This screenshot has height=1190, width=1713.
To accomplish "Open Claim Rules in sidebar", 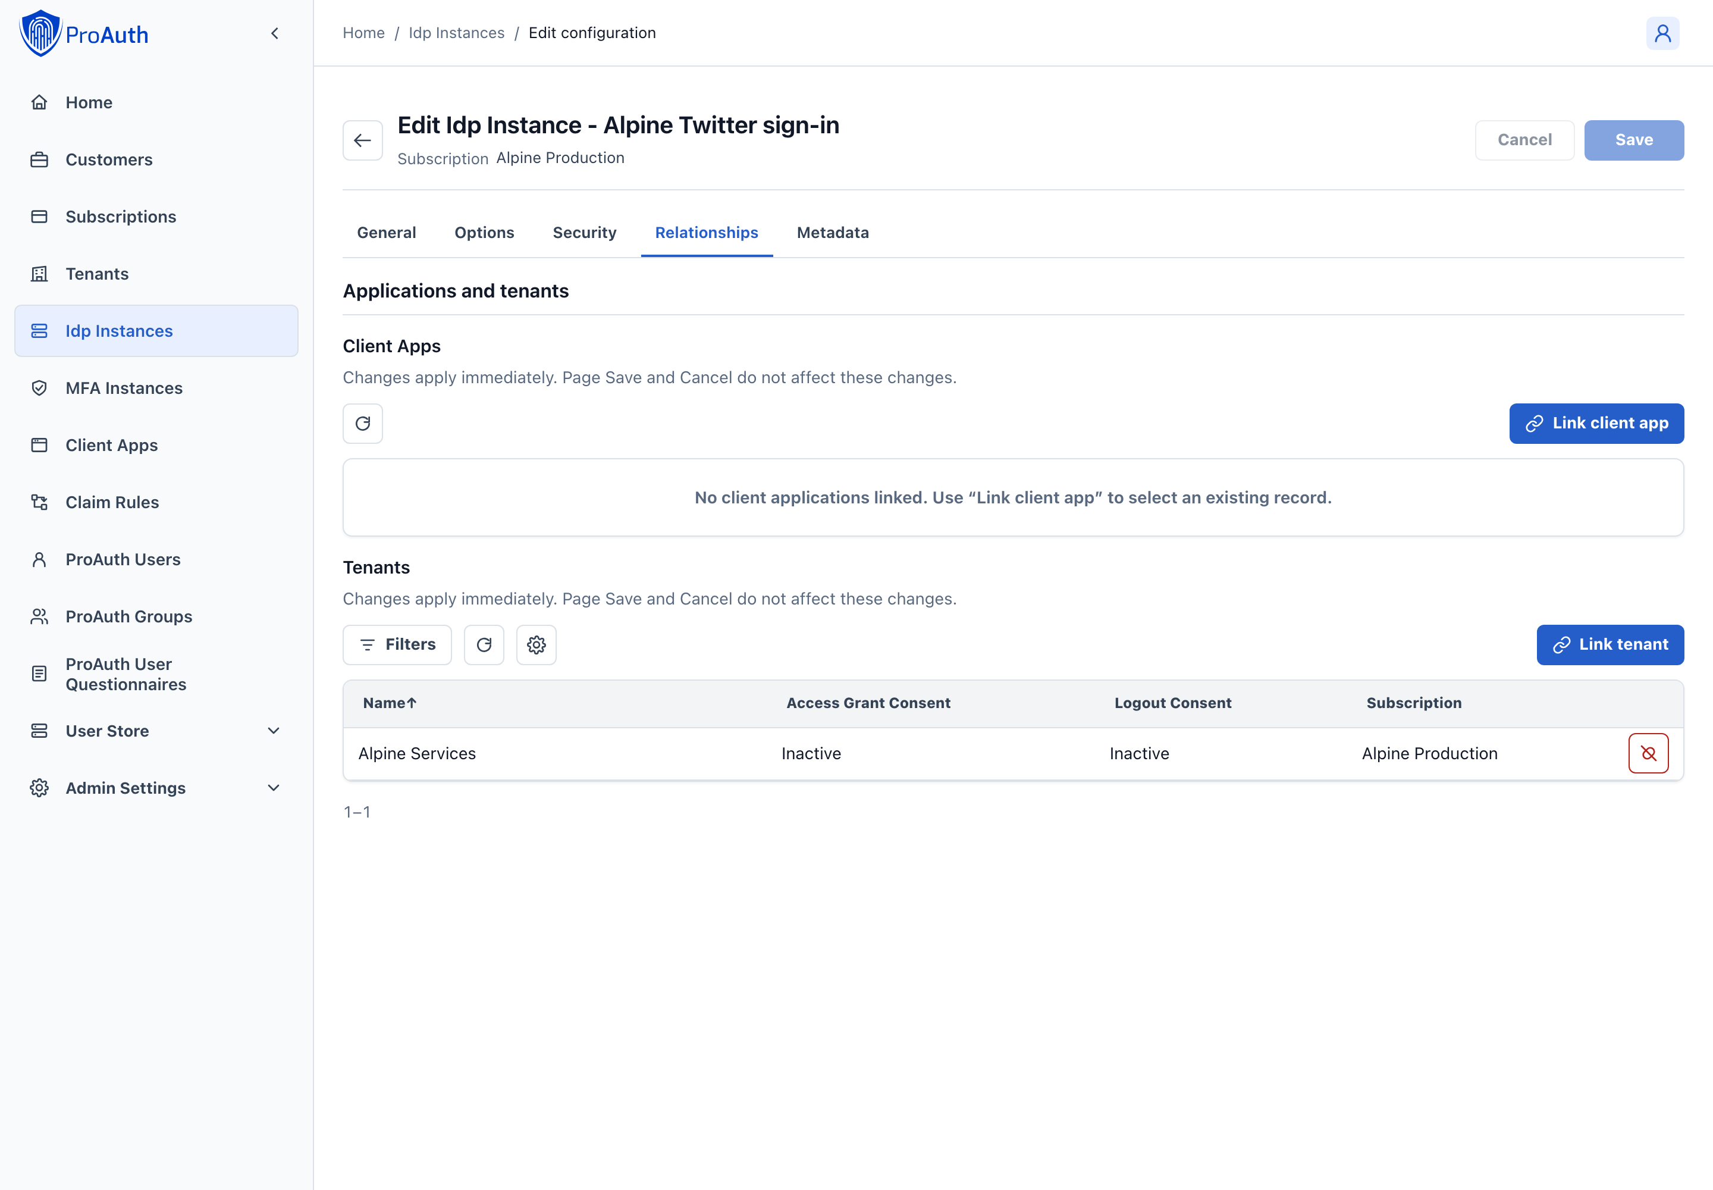I will point(156,503).
